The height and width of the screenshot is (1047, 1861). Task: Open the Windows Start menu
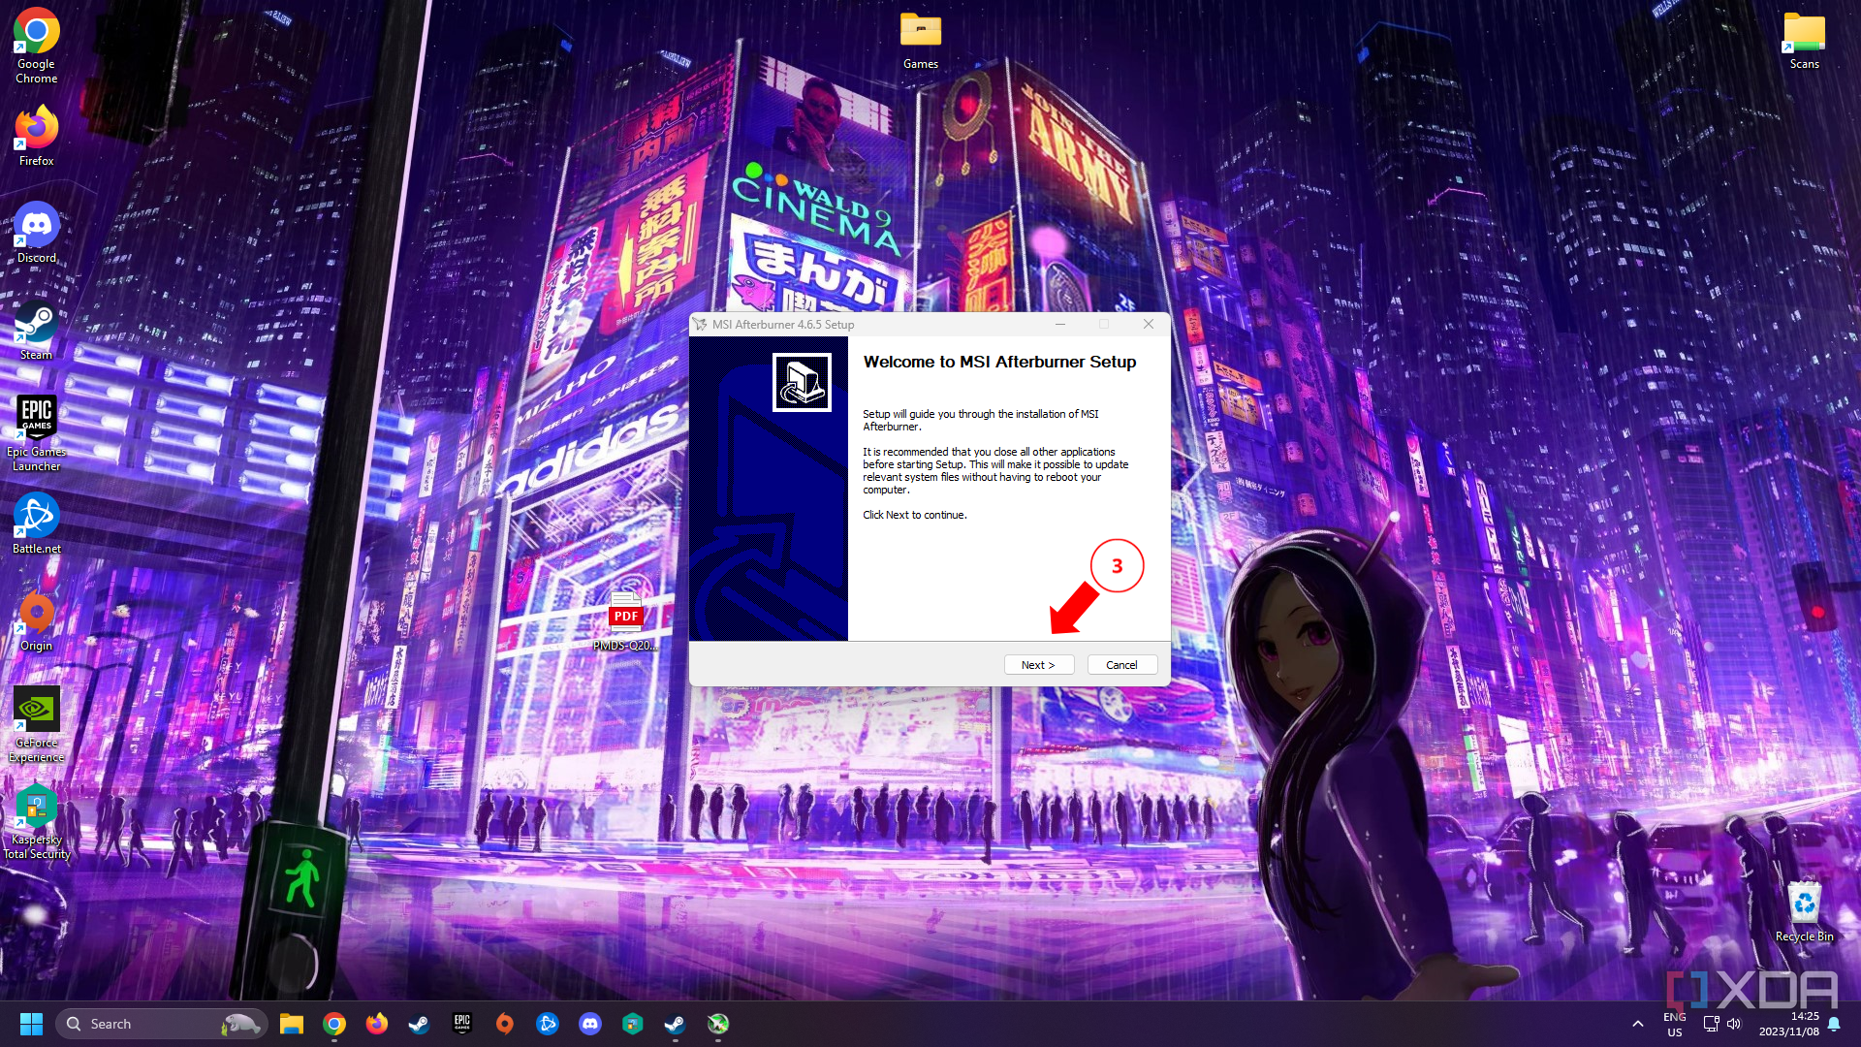(31, 1024)
